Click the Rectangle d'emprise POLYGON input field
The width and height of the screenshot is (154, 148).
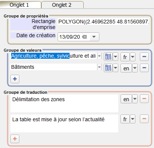click(103, 22)
